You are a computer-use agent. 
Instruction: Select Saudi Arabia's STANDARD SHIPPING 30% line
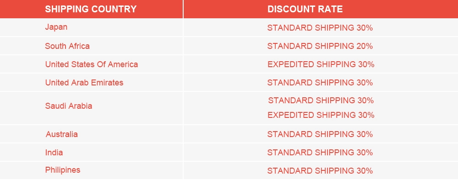[321, 101]
